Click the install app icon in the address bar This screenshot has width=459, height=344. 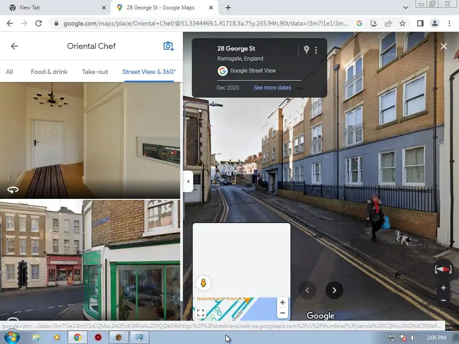click(x=373, y=23)
